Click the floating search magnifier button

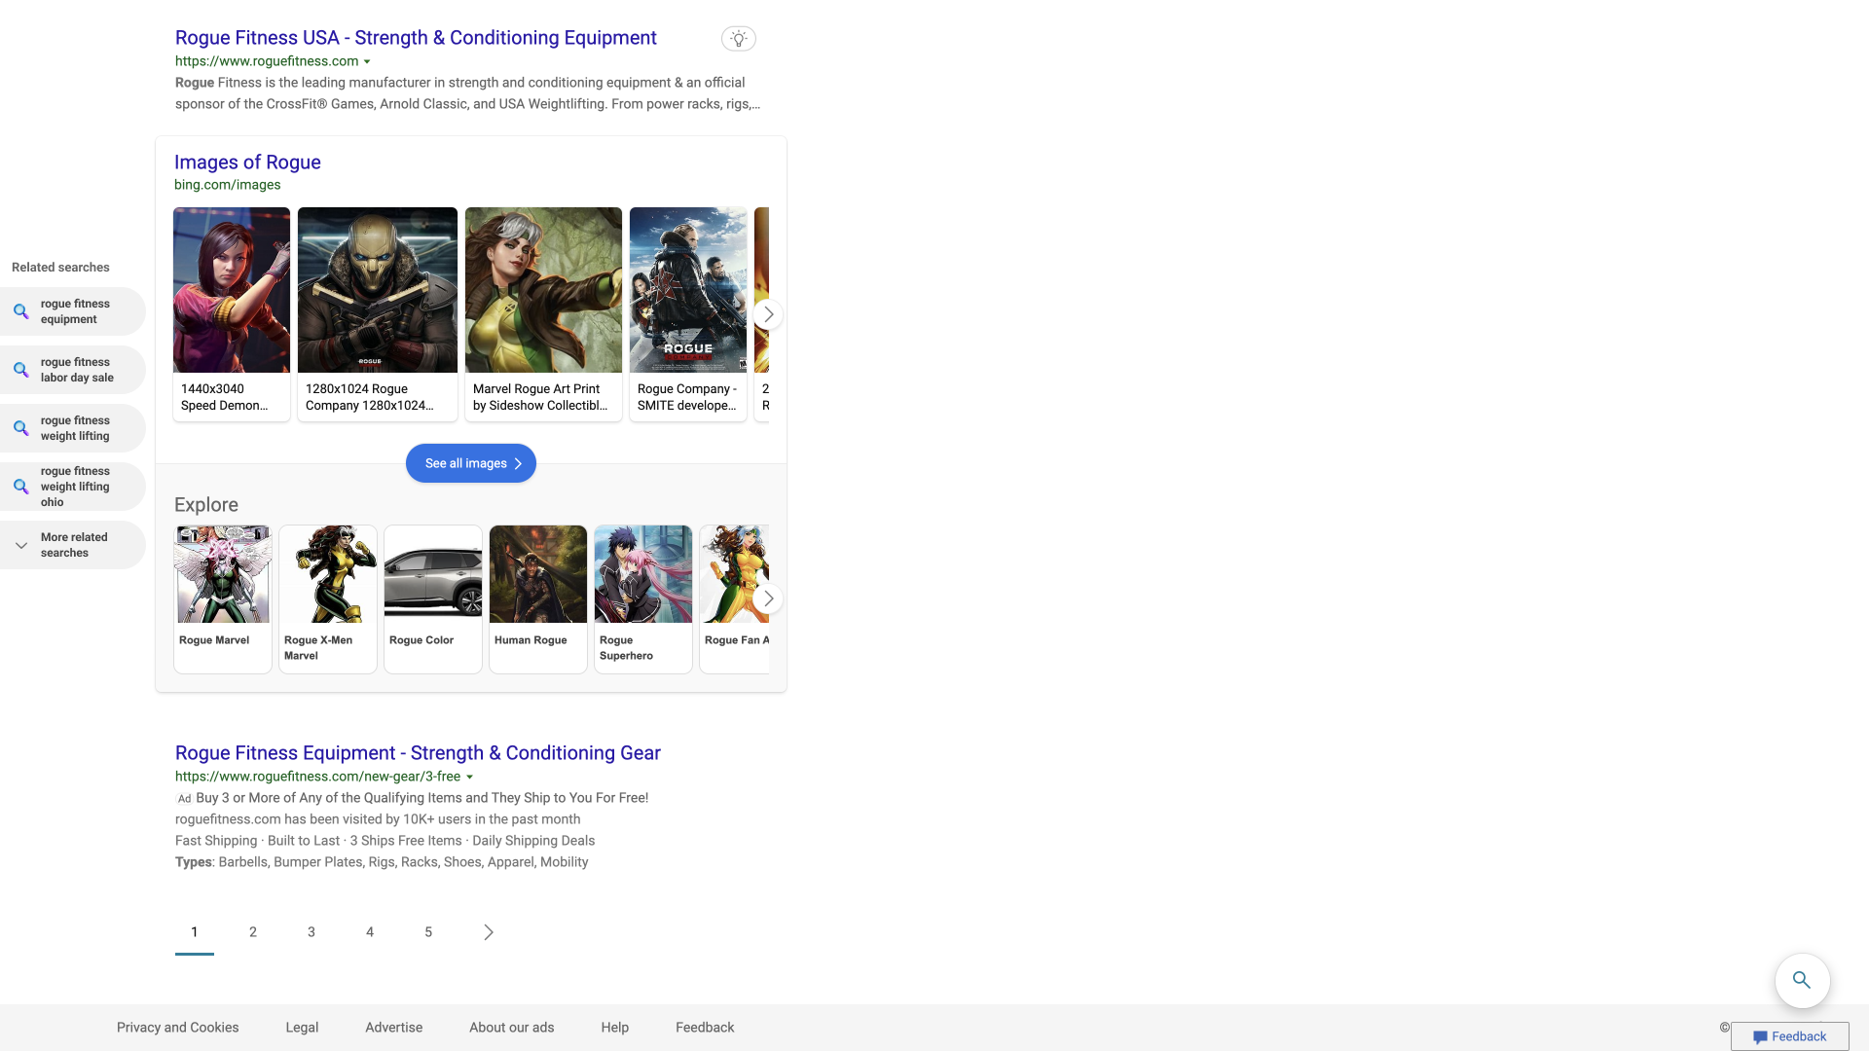1802,980
